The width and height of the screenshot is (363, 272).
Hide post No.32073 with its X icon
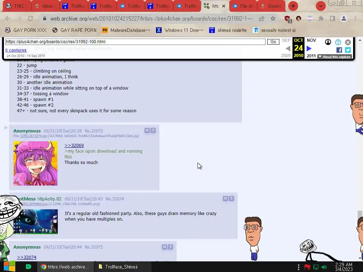click(147, 130)
